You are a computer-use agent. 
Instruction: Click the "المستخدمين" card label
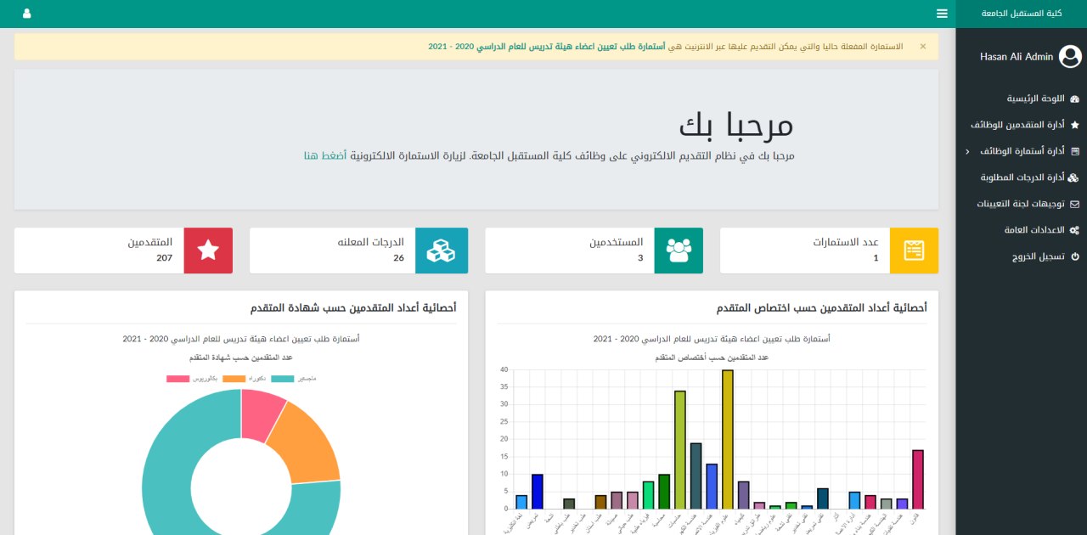click(x=617, y=242)
